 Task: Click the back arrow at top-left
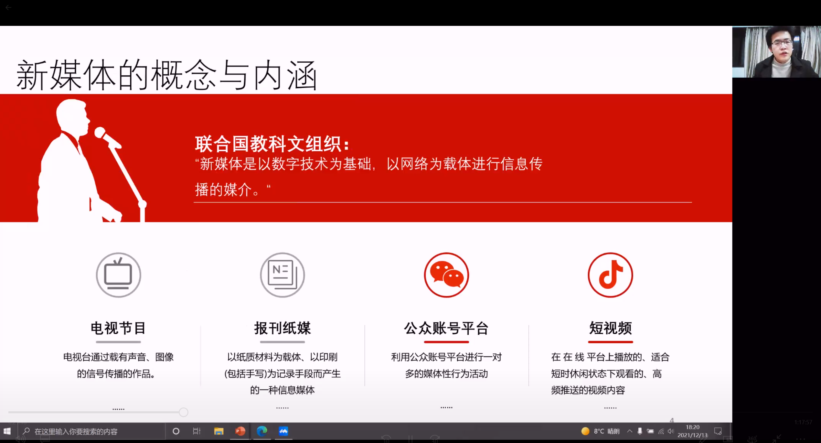click(x=9, y=7)
